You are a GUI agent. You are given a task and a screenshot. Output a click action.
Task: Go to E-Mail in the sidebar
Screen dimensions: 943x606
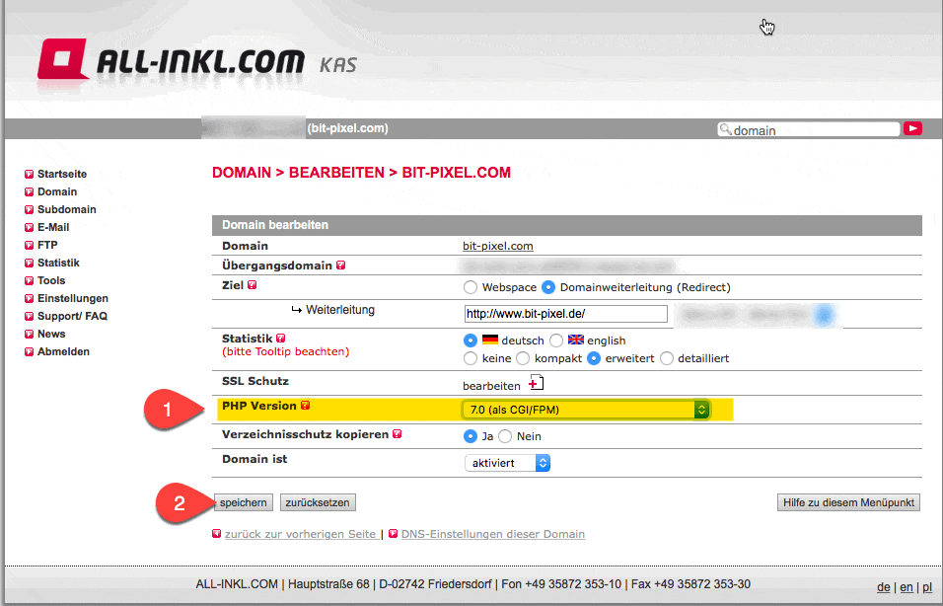point(53,227)
